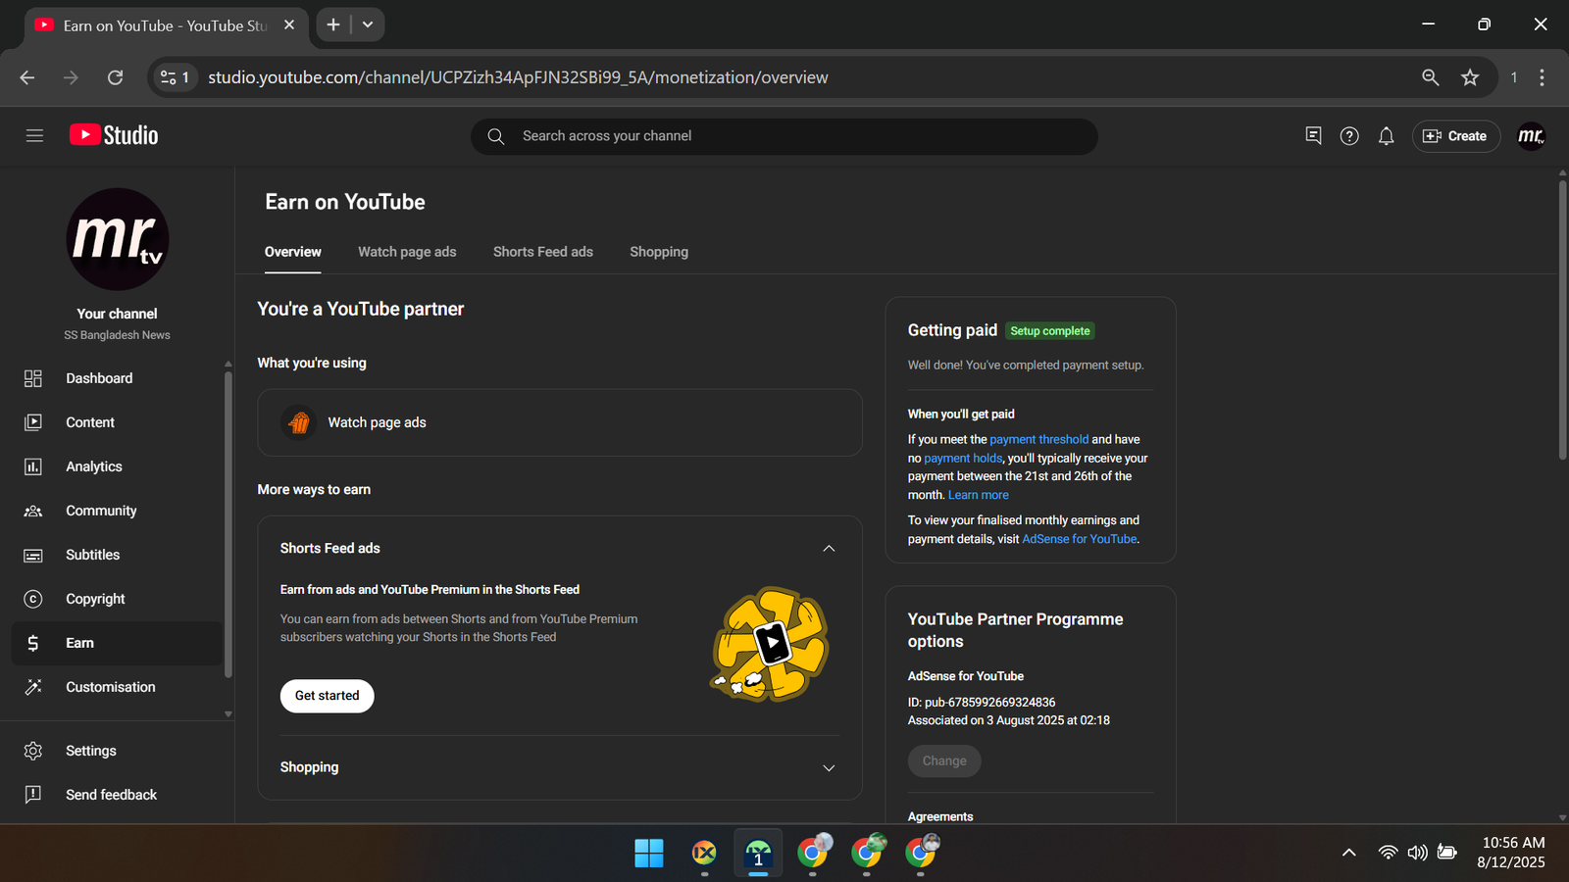The image size is (1569, 882).
Task: Open the comments notification icon in header
Action: (1313, 136)
